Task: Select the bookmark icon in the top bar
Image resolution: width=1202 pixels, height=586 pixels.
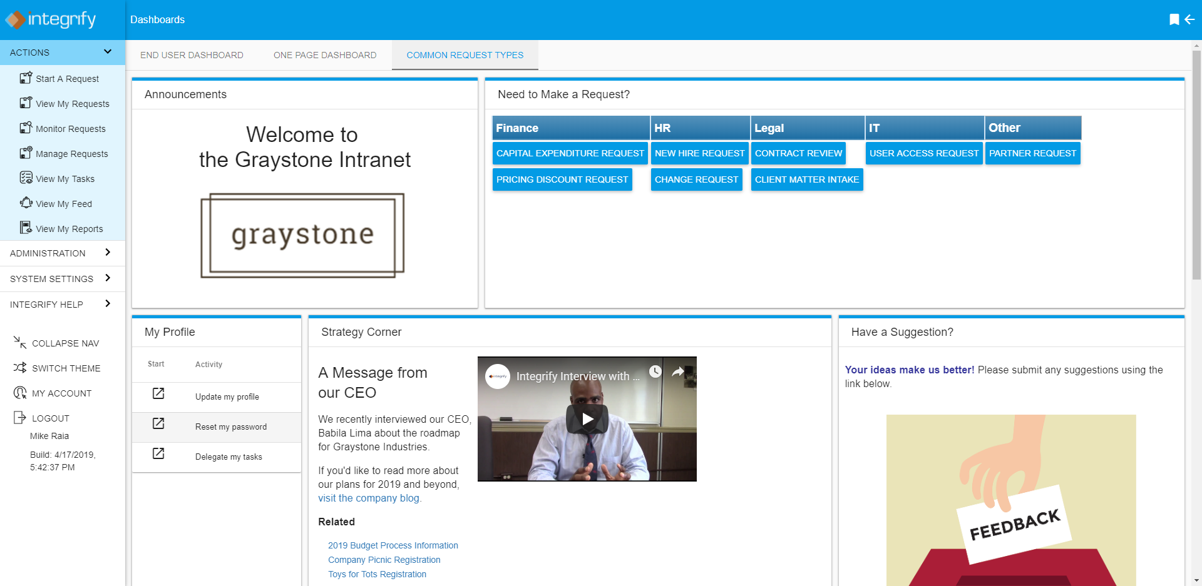Action: tap(1174, 19)
